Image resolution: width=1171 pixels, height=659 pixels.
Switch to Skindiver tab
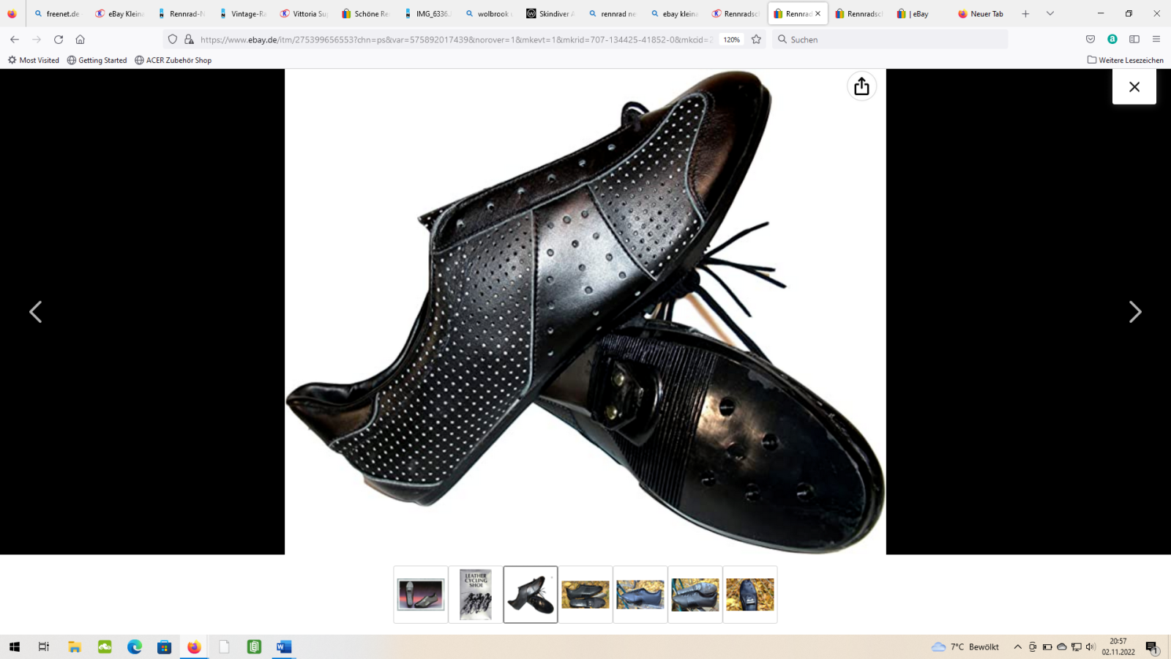point(550,14)
